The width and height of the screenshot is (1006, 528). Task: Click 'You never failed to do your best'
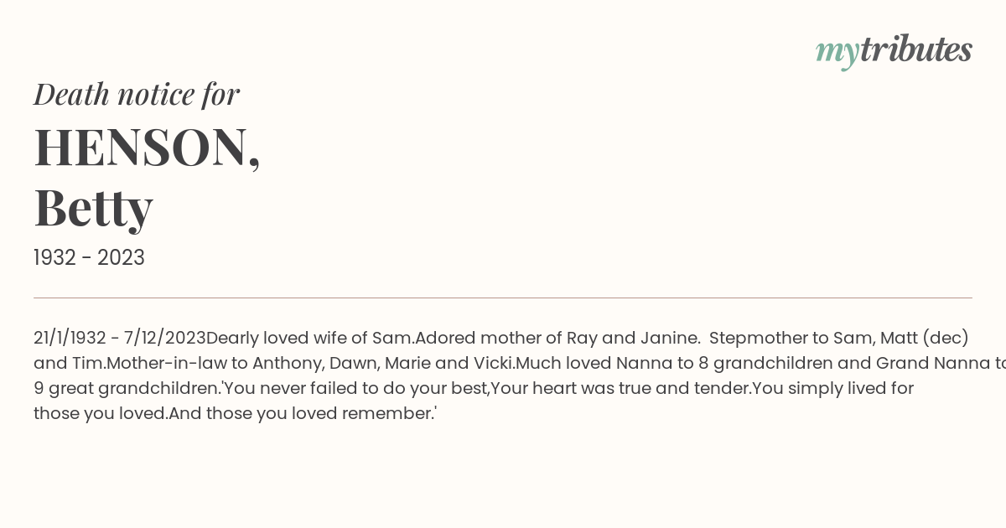click(x=355, y=388)
